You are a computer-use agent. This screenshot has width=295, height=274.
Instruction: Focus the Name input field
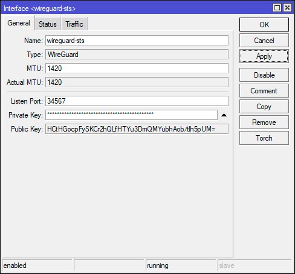pos(137,41)
